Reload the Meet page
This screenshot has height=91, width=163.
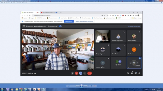[x=27, y=15]
